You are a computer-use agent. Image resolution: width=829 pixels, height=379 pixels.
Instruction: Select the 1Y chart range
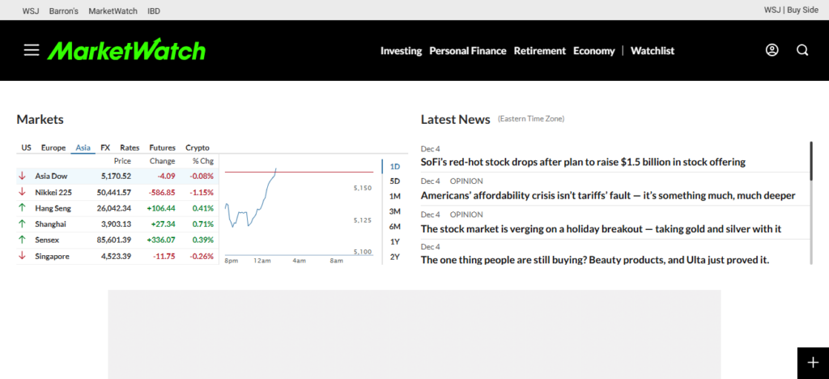coord(394,242)
